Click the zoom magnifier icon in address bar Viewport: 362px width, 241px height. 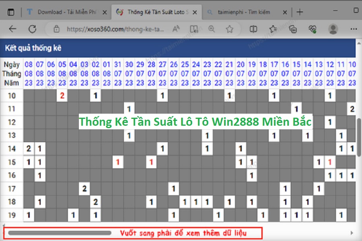tap(212, 29)
